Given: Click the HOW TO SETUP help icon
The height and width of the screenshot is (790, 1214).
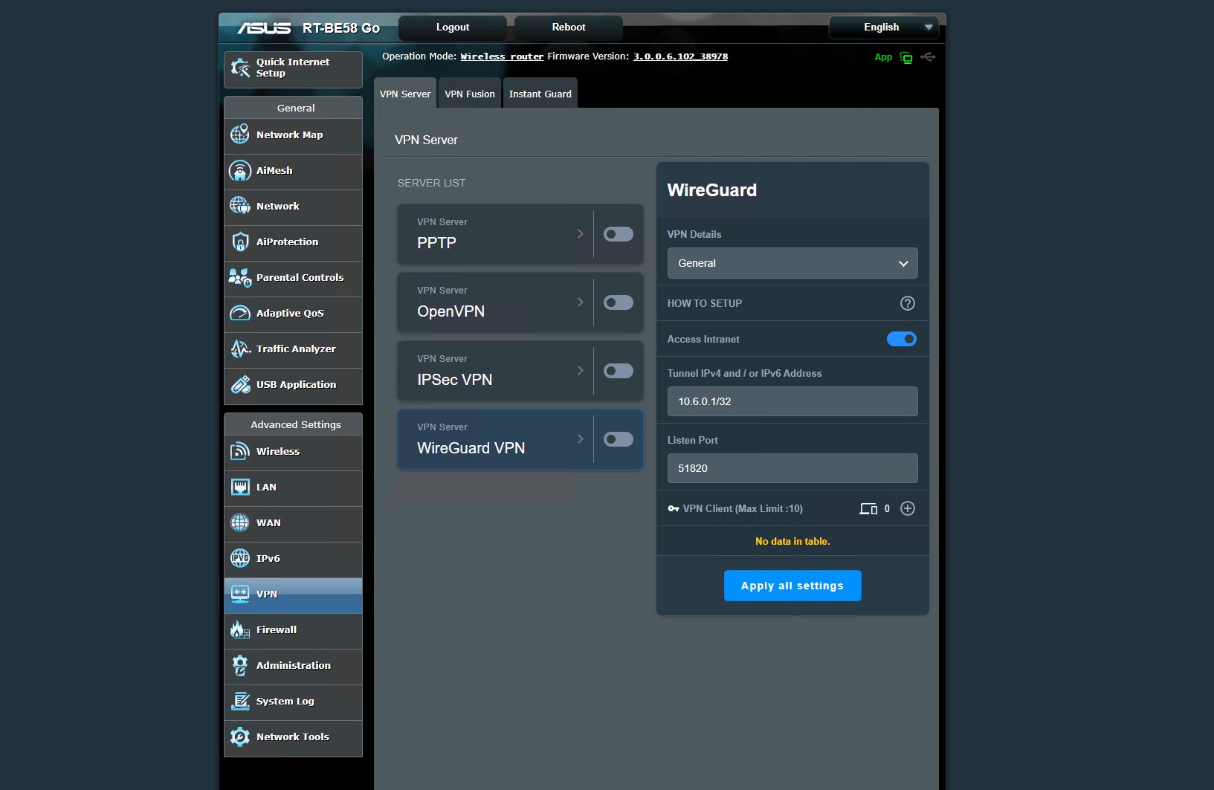Looking at the screenshot, I should (907, 303).
